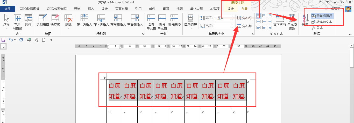Click 在右侧插入 (Insert Right)
Image resolution: width=354 pixels, height=123 pixels.
click(x=135, y=20)
